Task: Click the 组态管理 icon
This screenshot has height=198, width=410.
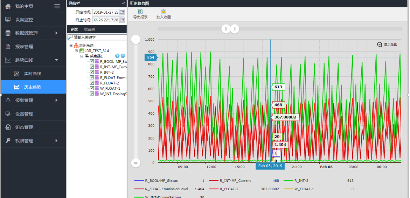Action: point(8,127)
